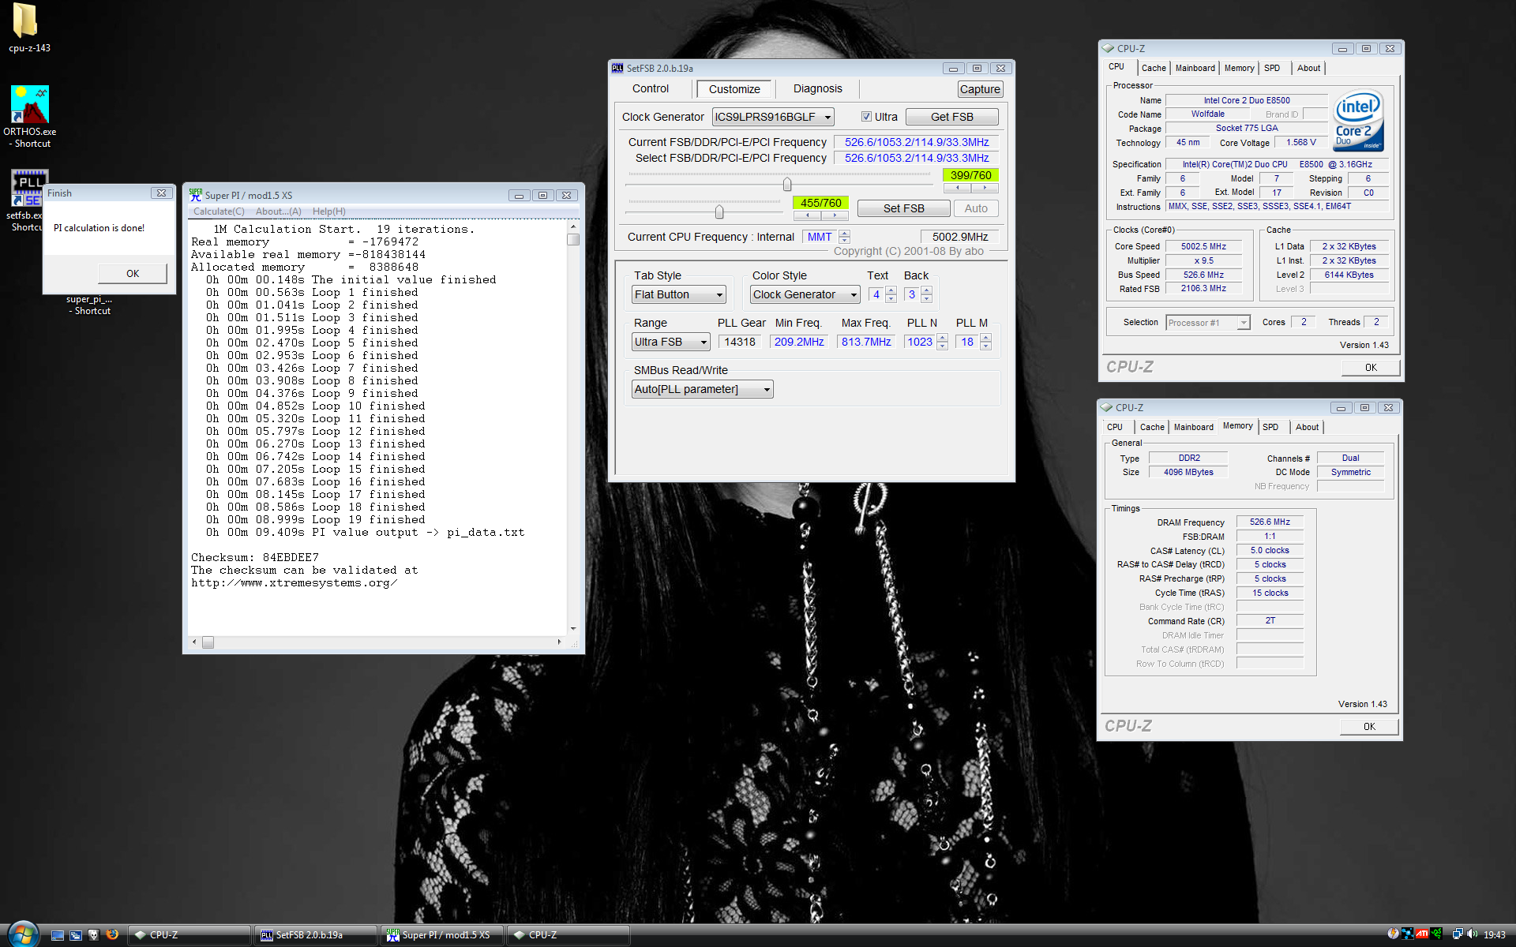Open the Tab Style Flat Button dropdown

tap(678, 294)
